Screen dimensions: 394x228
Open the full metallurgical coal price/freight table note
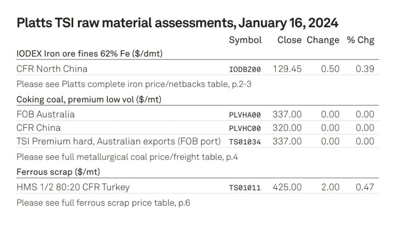point(127,157)
